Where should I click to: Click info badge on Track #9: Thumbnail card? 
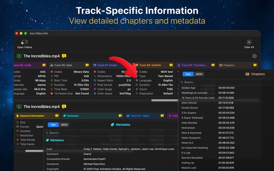[213, 65]
